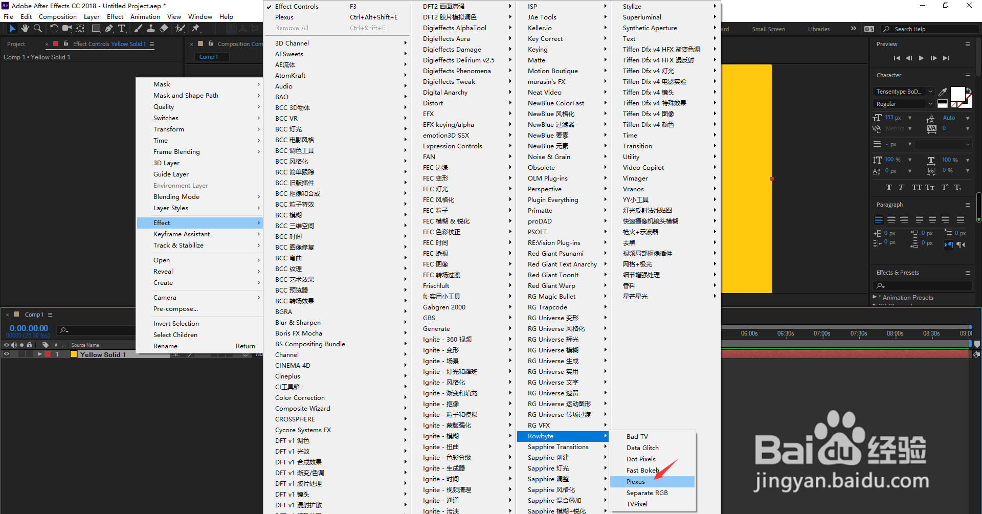The height and width of the screenshot is (514, 982).
Task: Select the Rotation tool
Action: click(x=54, y=29)
